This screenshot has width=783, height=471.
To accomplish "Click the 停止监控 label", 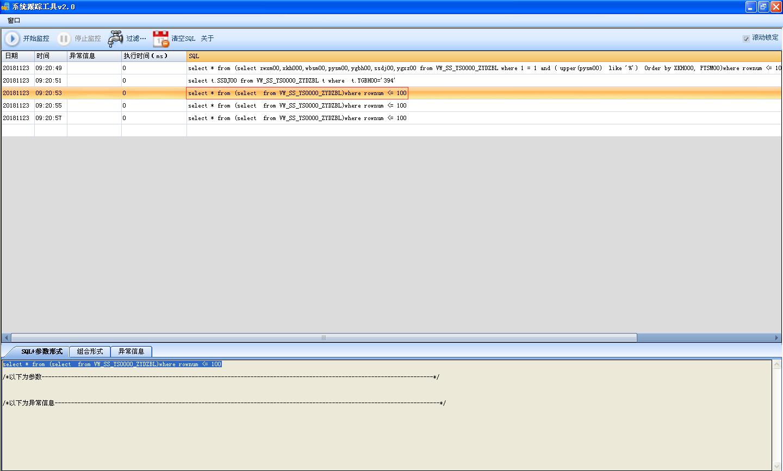I will [88, 39].
